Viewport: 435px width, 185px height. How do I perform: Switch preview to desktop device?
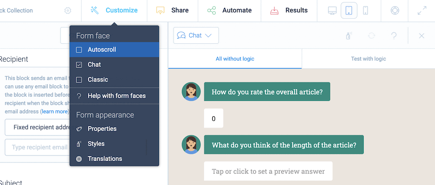[332, 10]
